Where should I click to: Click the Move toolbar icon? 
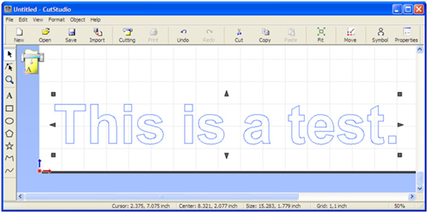coord(350,35)
